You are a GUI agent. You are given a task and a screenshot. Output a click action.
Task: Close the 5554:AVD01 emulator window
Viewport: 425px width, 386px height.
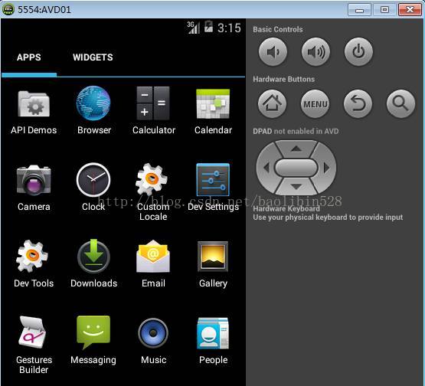410,10
